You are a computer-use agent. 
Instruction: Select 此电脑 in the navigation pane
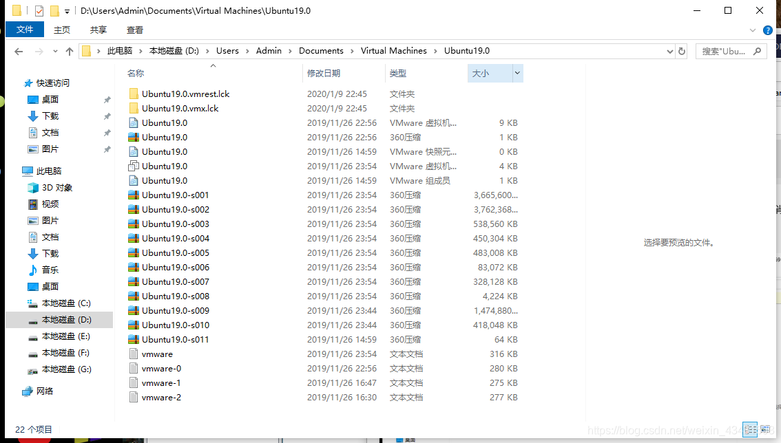coord(48,171)
